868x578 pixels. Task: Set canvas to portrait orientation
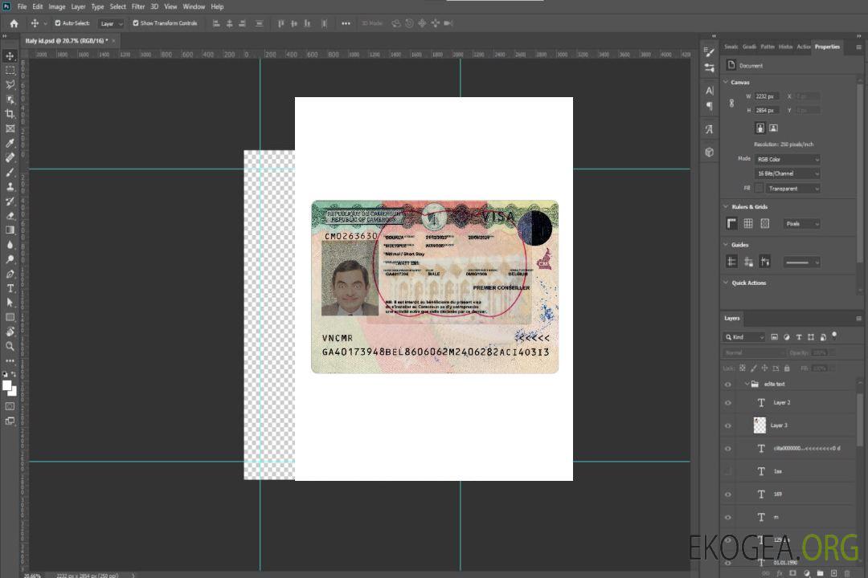coord(760,128)
